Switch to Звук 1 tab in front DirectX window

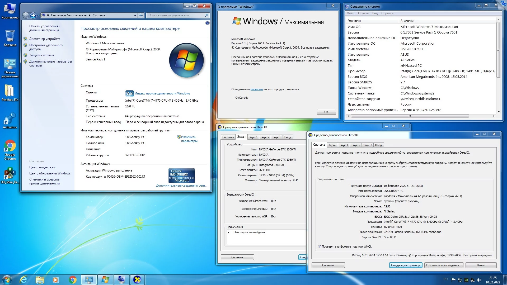pyautogui.click(x=344, y=145)
